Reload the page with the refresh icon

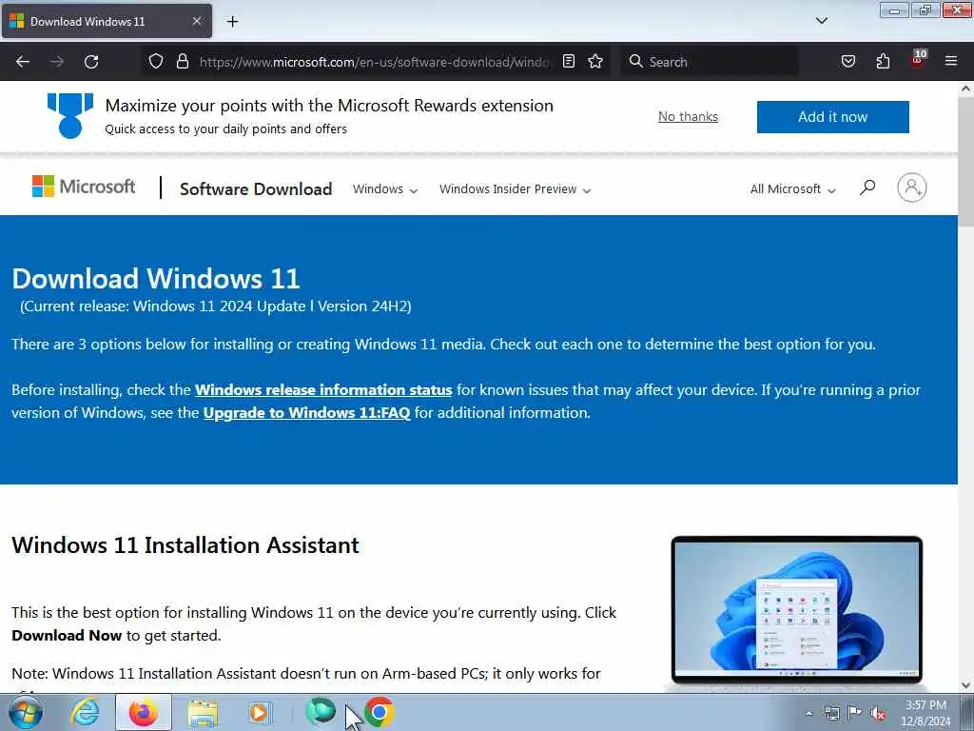pos(91,62)
